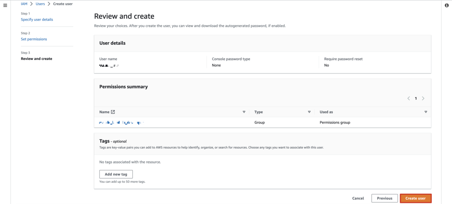Screen dimensions: 452x204
Task: Click the Add new tag button
Action: click(116, 174)
